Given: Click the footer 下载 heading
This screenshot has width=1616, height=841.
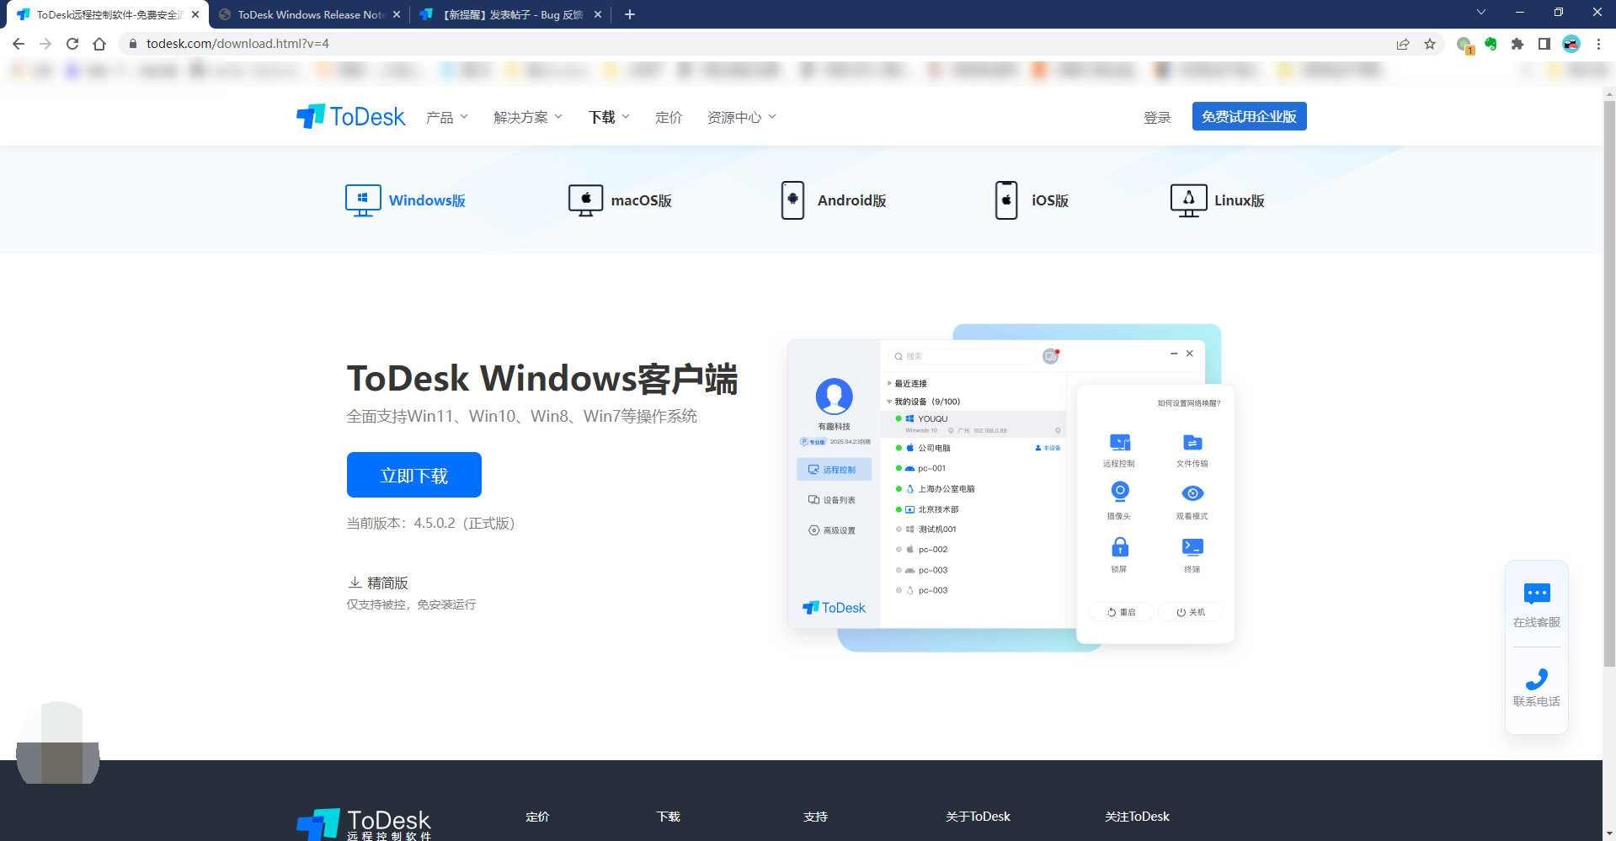Looking at the screenshot, I should pyautogui.click(x=669, y=817).
